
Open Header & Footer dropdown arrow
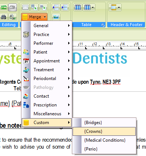119,7
